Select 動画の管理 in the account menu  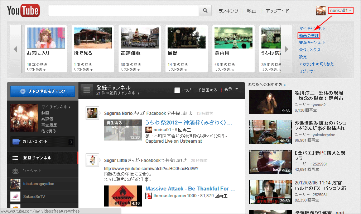(309, 36)
